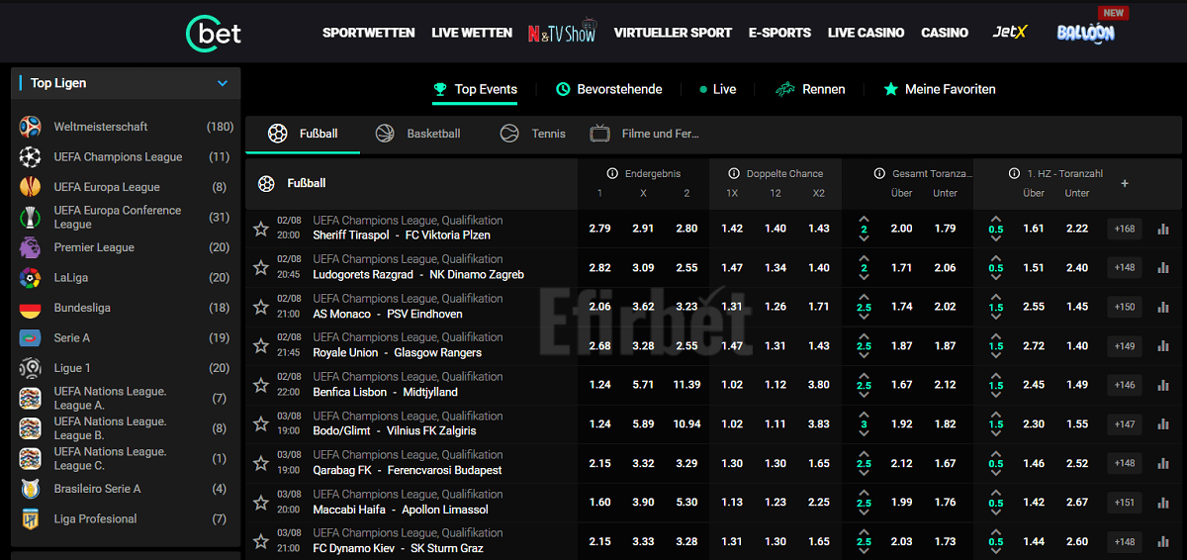
Task: Raise total goals line for Sheriff Tiraspol
Action: tap(864, 219)
